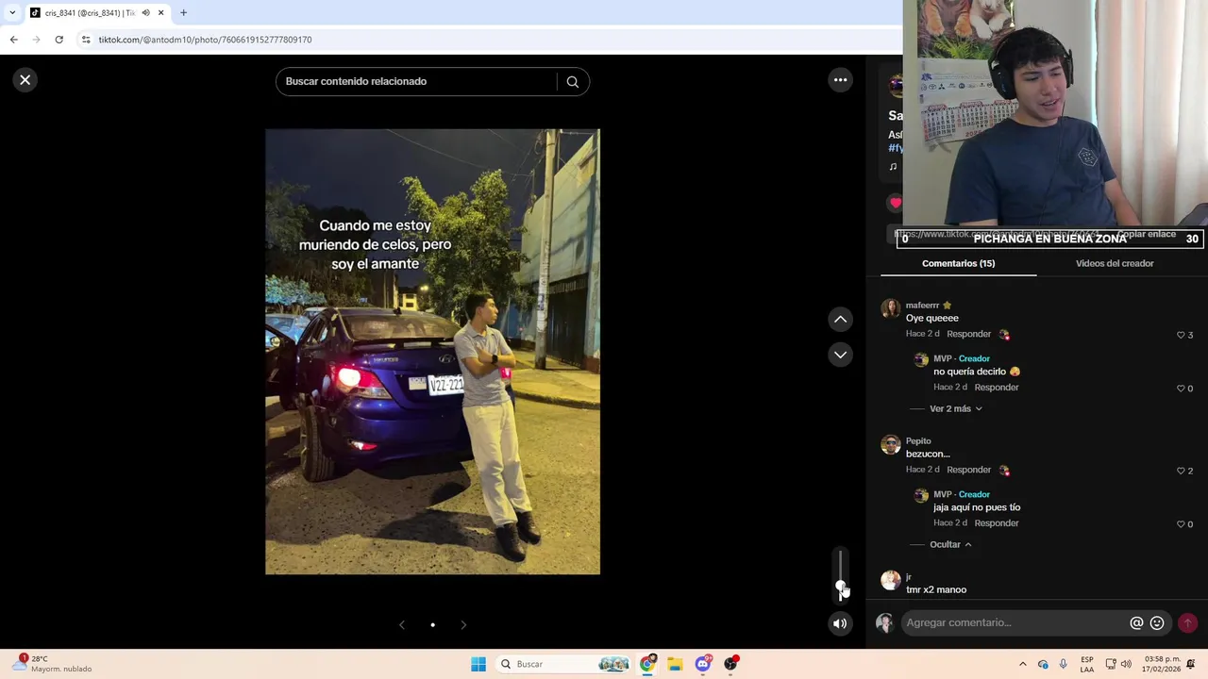1208x679 pixels.
Task: Like the post with red heart icon
Action: tap(895, 202)
